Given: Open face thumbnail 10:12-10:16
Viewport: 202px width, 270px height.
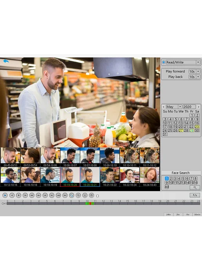Looking at the screenshot, I should 10,177.
